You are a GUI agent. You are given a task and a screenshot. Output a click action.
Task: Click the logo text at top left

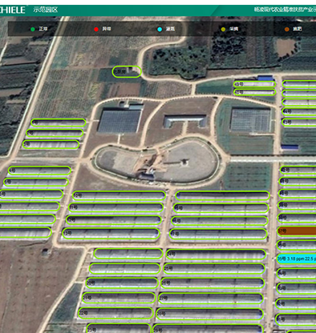(x=12, y=10)
